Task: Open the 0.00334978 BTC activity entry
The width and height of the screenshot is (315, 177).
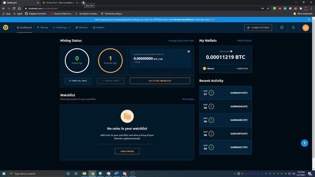Action: (x=225, y=134)
